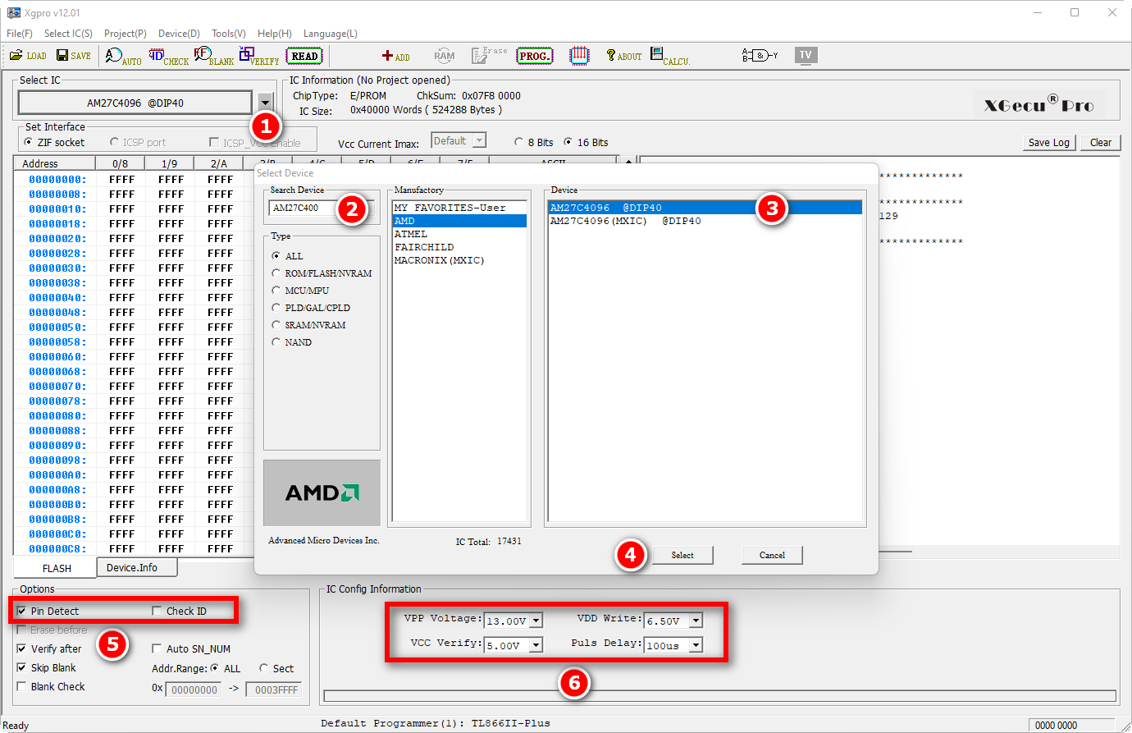
Task: Select AM27C4096(MXIC) @DIP40 device entry
Action: [x=705, y=221]
